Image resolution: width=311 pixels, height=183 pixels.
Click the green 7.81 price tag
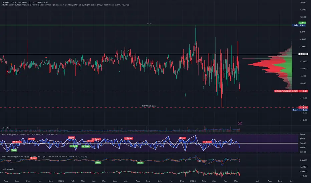(x=302, y=23)
